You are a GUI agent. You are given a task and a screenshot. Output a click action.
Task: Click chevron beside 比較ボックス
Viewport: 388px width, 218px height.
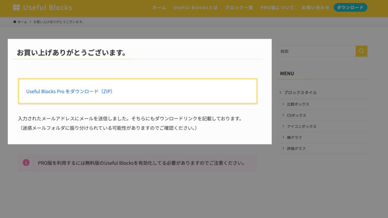283,104
